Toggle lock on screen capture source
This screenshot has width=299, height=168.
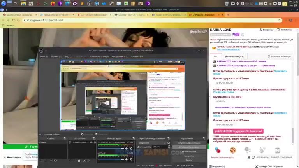pyautogui.click(x=94, y=142)
